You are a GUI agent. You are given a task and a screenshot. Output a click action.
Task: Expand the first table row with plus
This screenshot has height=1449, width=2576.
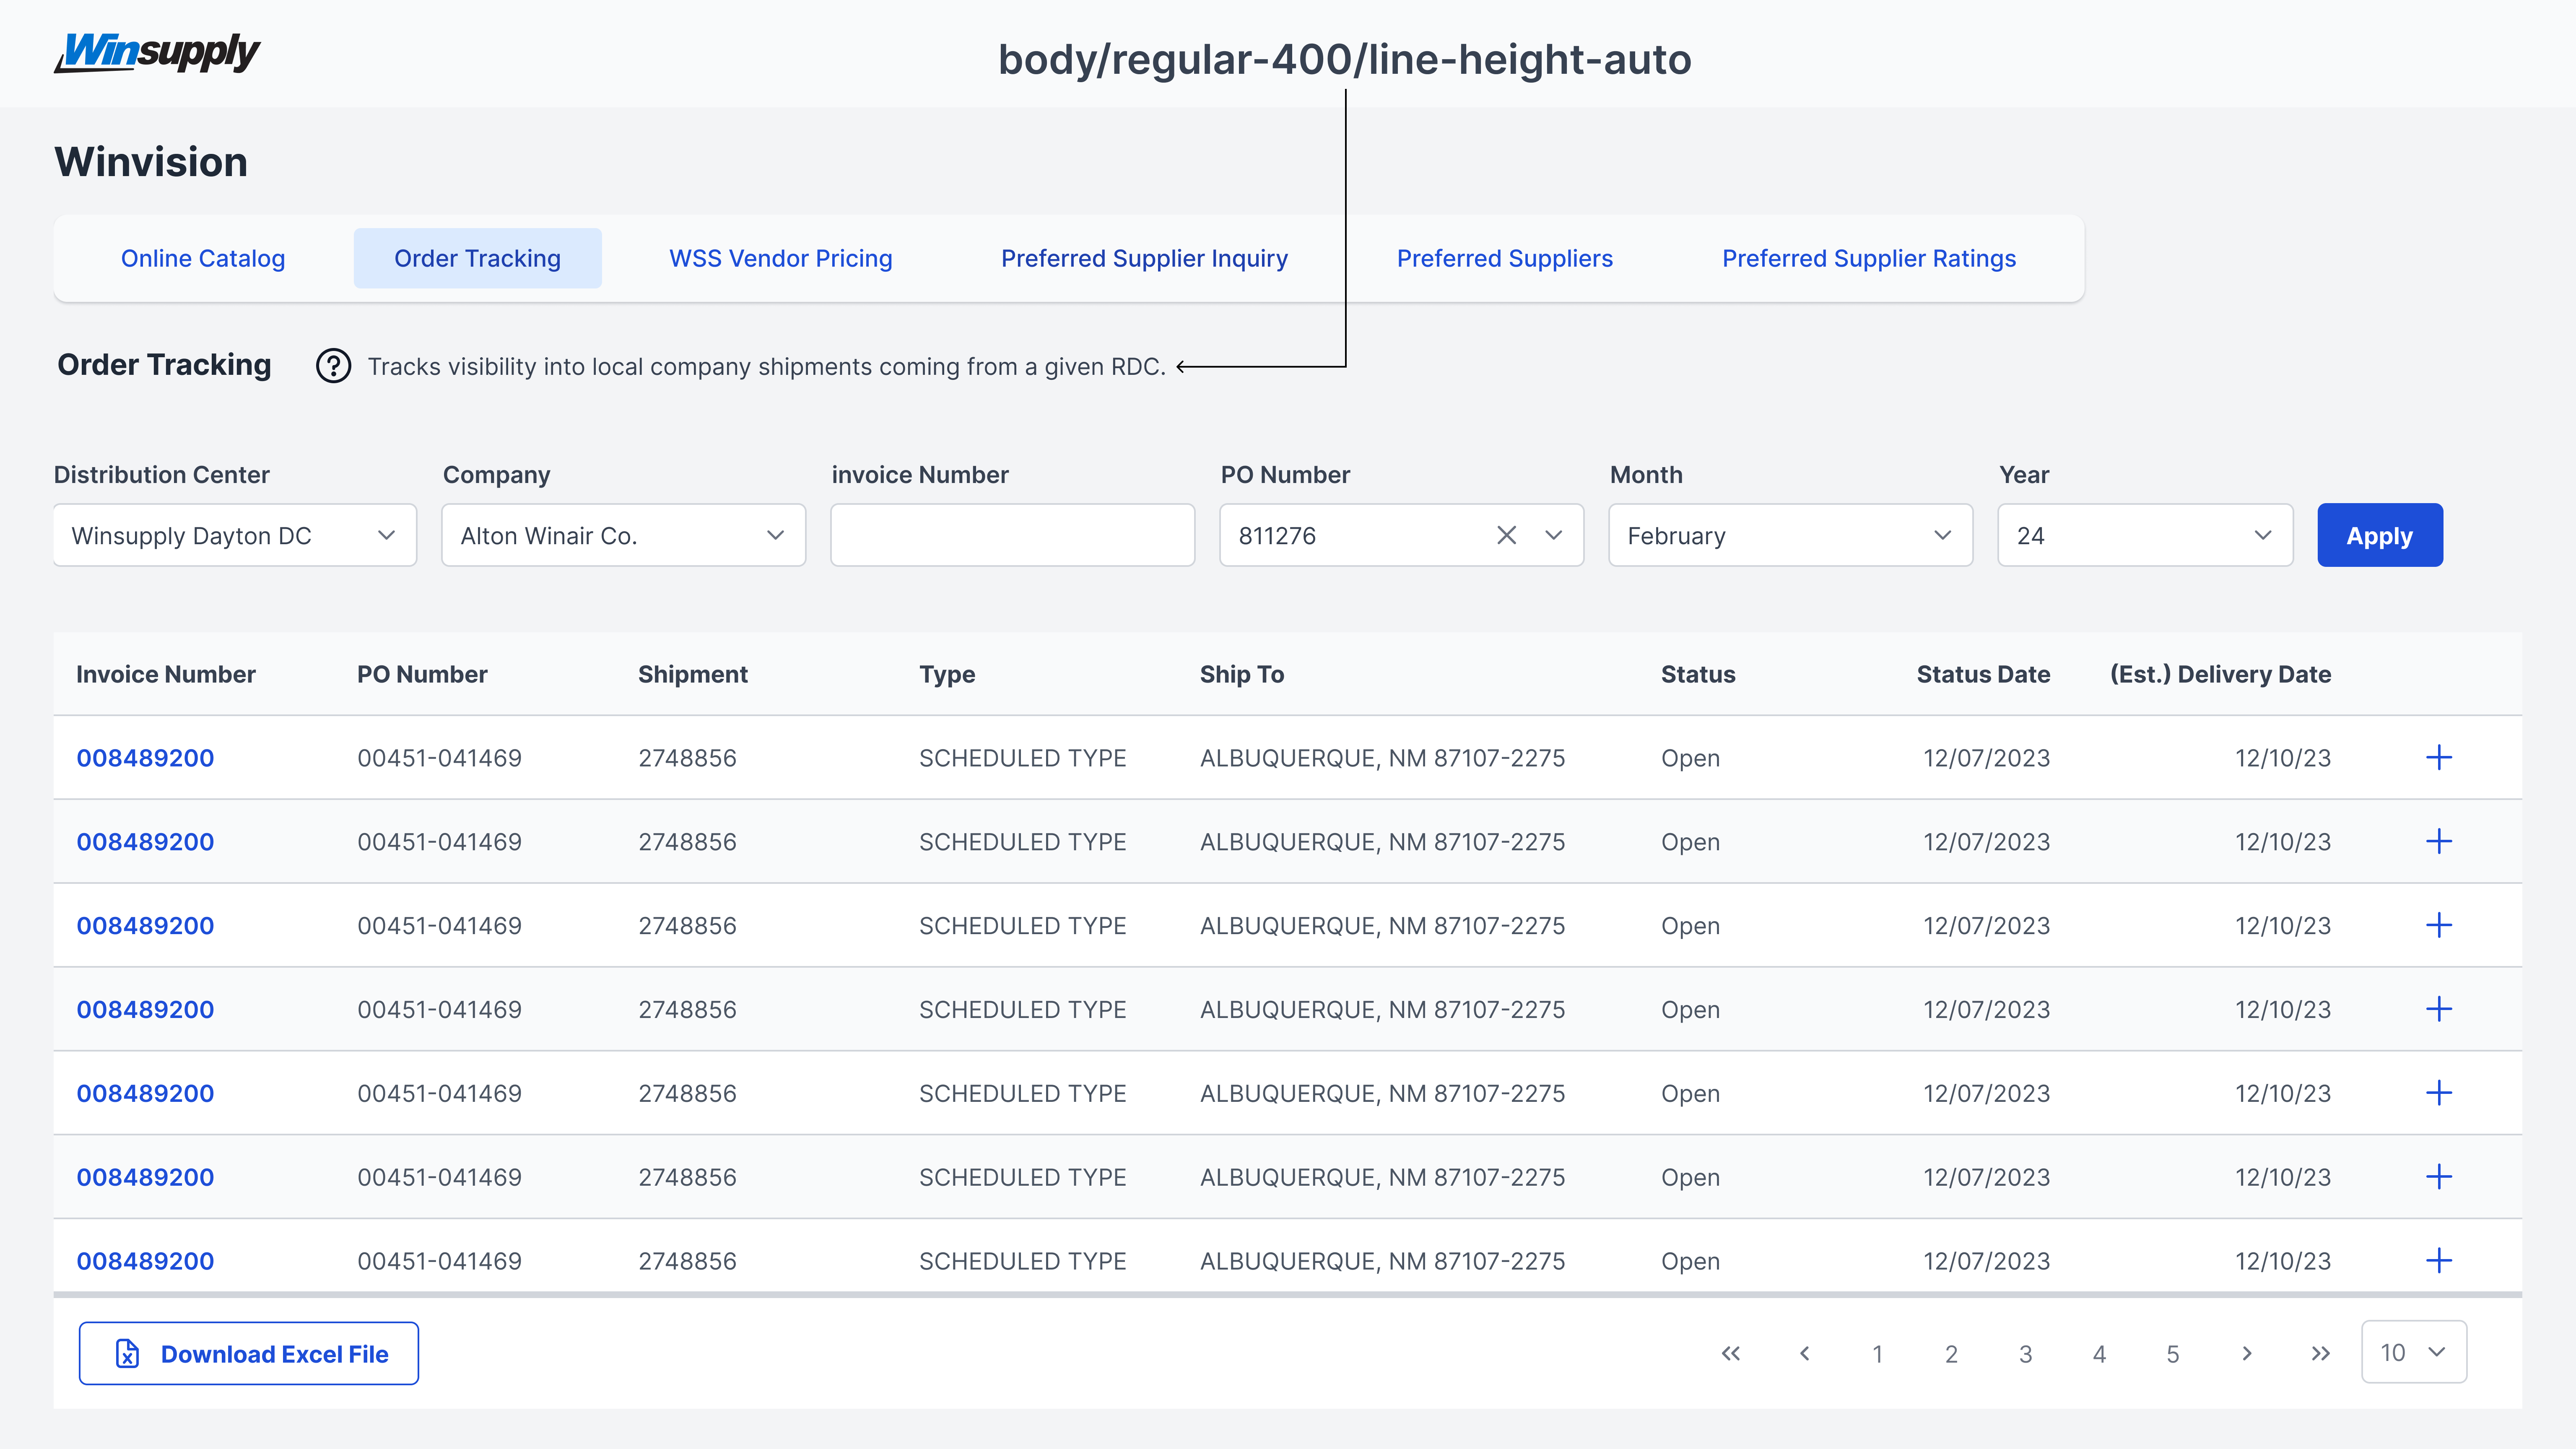2438,757
